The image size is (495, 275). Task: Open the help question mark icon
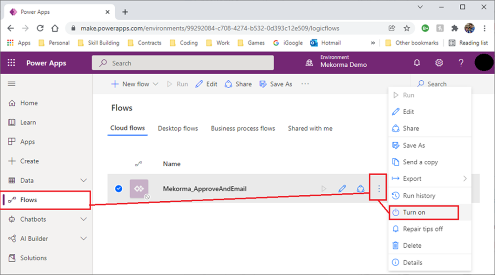coord(461,63)
